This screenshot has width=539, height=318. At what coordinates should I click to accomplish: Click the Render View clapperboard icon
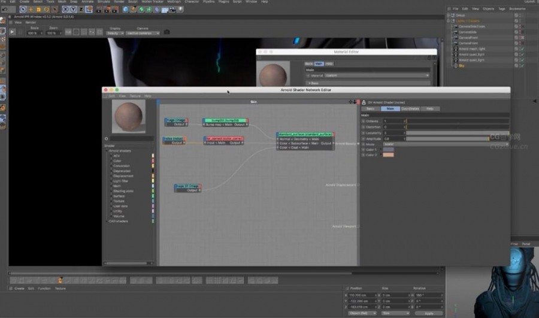(x=99, y=10)
